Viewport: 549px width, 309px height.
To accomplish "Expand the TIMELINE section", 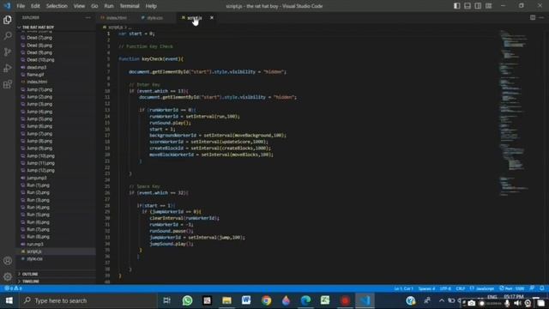I will click(31, 282).
